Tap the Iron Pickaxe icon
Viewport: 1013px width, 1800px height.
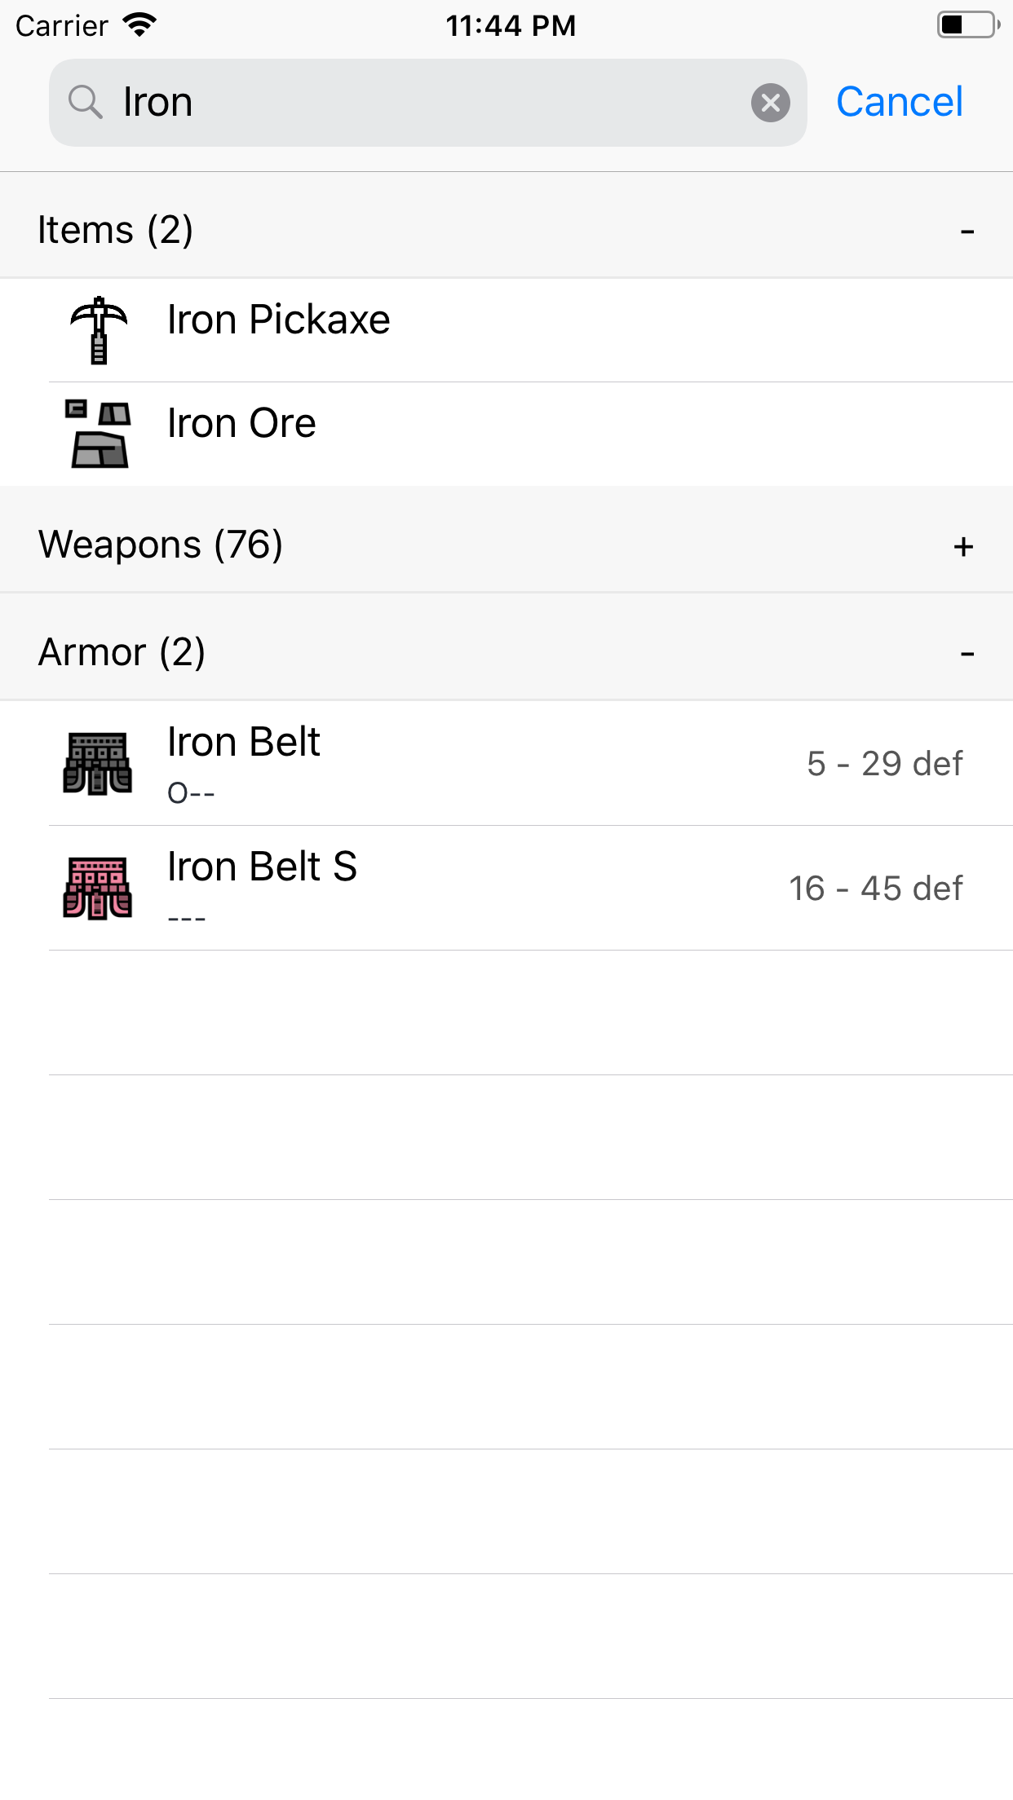(x=99, y=329)
